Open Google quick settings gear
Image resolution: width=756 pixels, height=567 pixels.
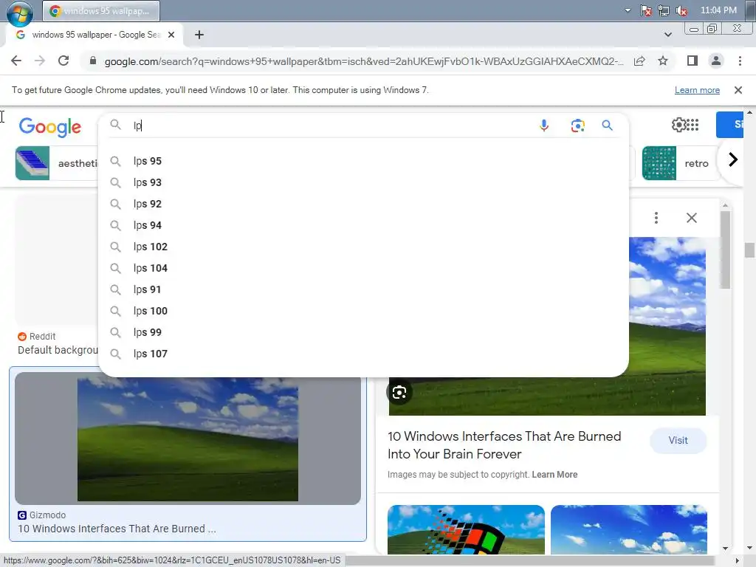point(679,125)
